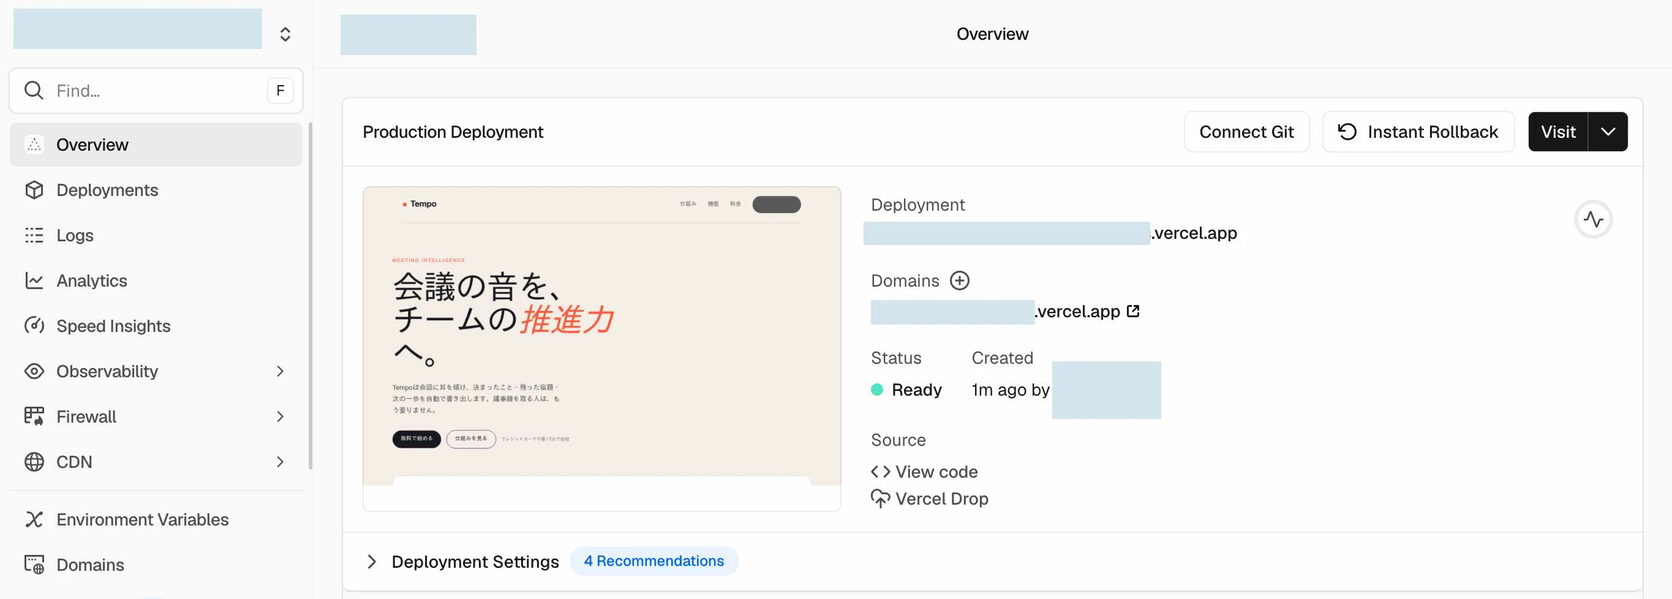Click the Deployments cube icon
1672x599 pixels.
click(34, 189)
